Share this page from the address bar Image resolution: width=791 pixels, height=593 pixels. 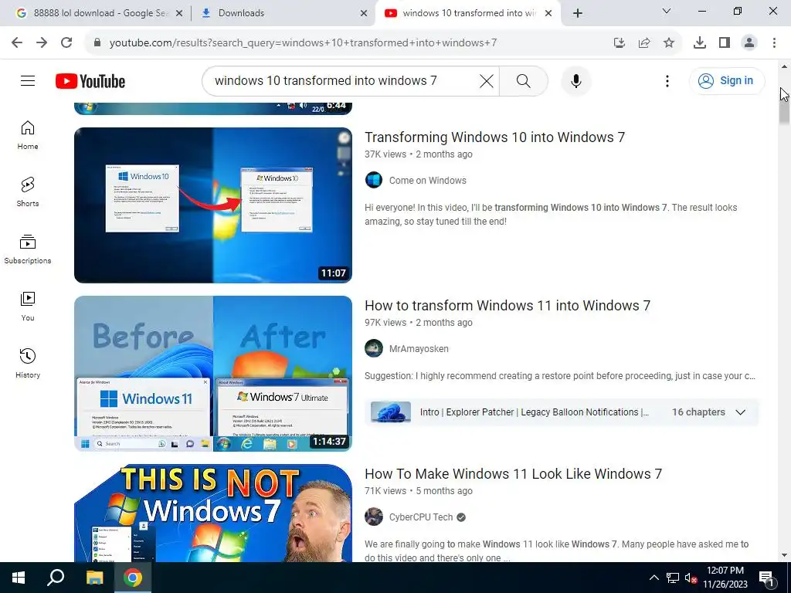point(644,42)
